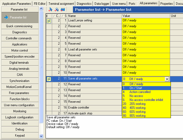Open the Data logger tab
This screenshot has width=183, height=140.
[102, 4]
